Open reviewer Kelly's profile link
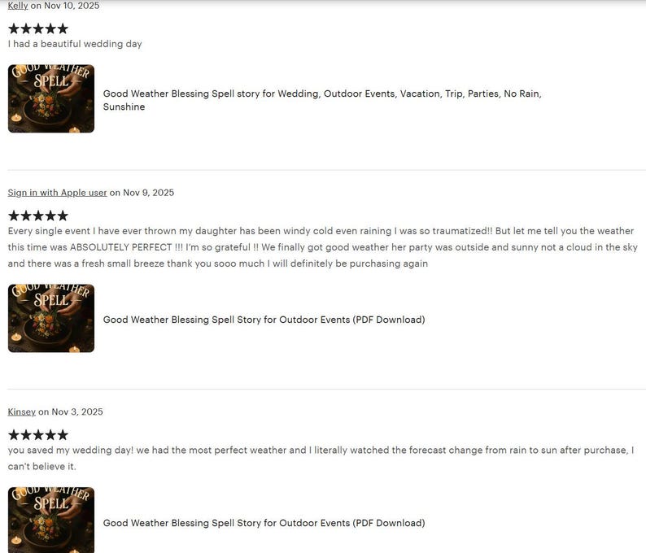Viewport: 646px width, 553px height. pos(18,6)
